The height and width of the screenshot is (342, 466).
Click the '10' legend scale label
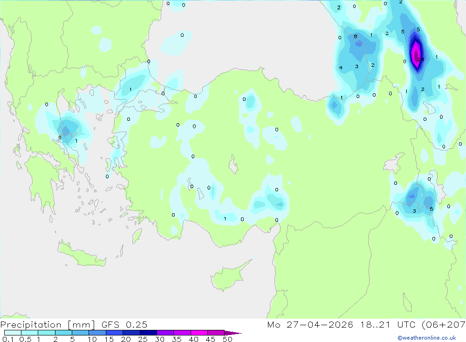92,339
